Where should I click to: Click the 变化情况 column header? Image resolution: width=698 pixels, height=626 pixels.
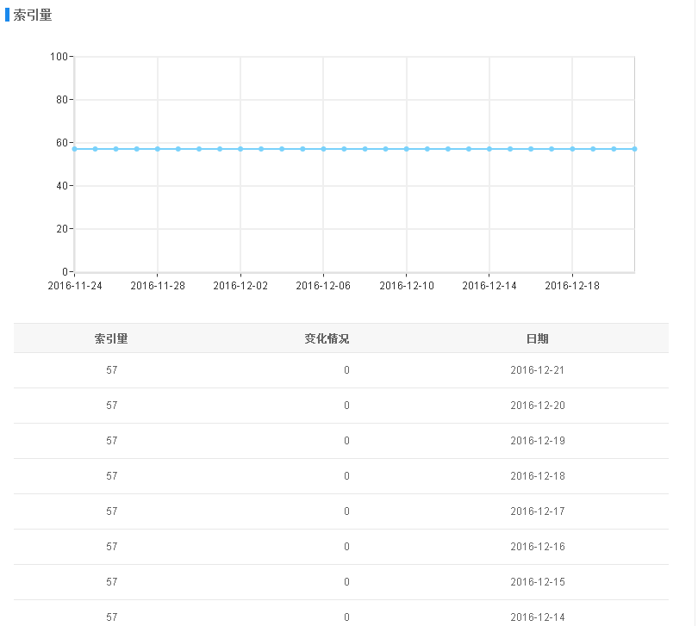pyautogui.click(x=327, y=338)
